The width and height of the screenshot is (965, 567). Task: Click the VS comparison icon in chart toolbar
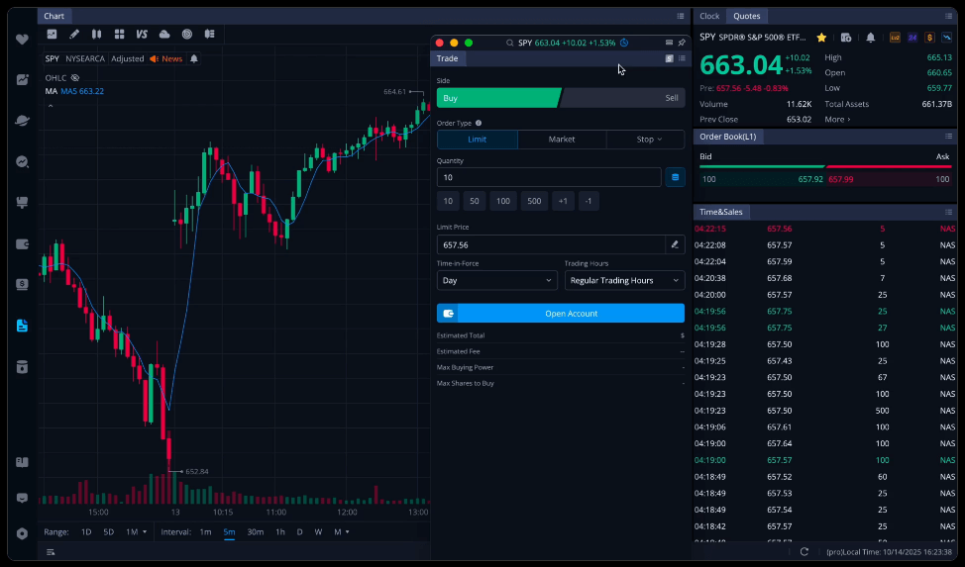click(142, 35)
